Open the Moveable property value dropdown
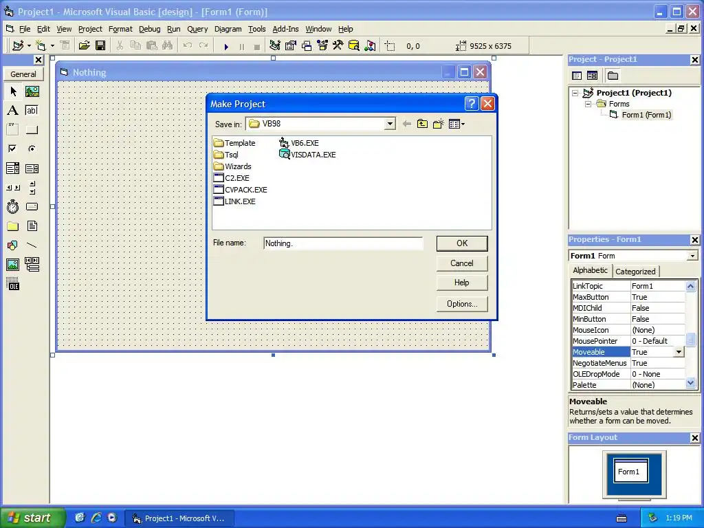The height and width of the screenshot is (528, 704). pyautogui.click(x=679, y=352)
